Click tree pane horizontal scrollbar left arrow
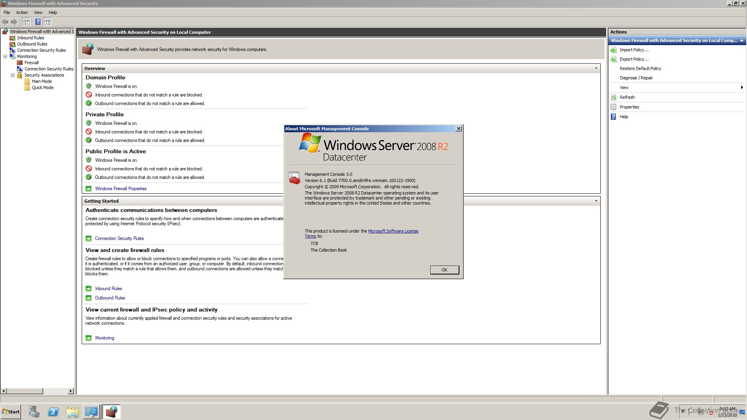Image resolution: width=747 pixels, height=420 pixels. click(x=4, y=391)
